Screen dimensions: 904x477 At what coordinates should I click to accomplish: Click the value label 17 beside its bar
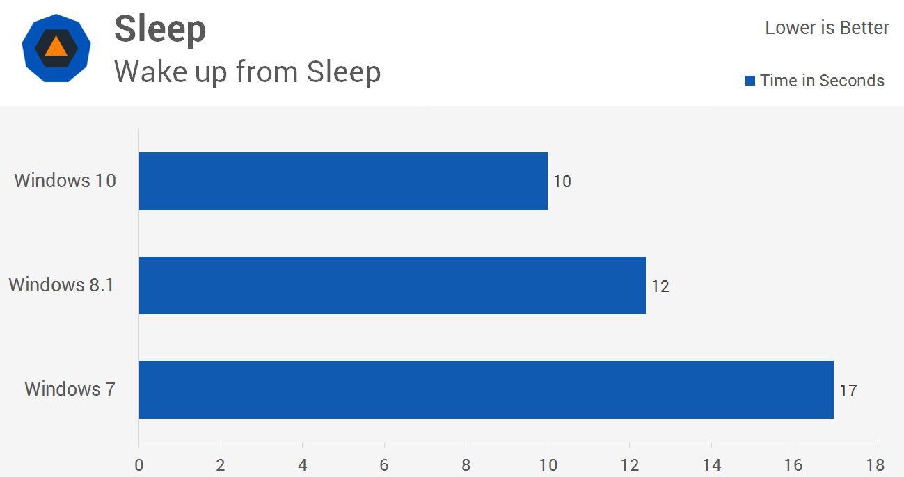[848, 390]
